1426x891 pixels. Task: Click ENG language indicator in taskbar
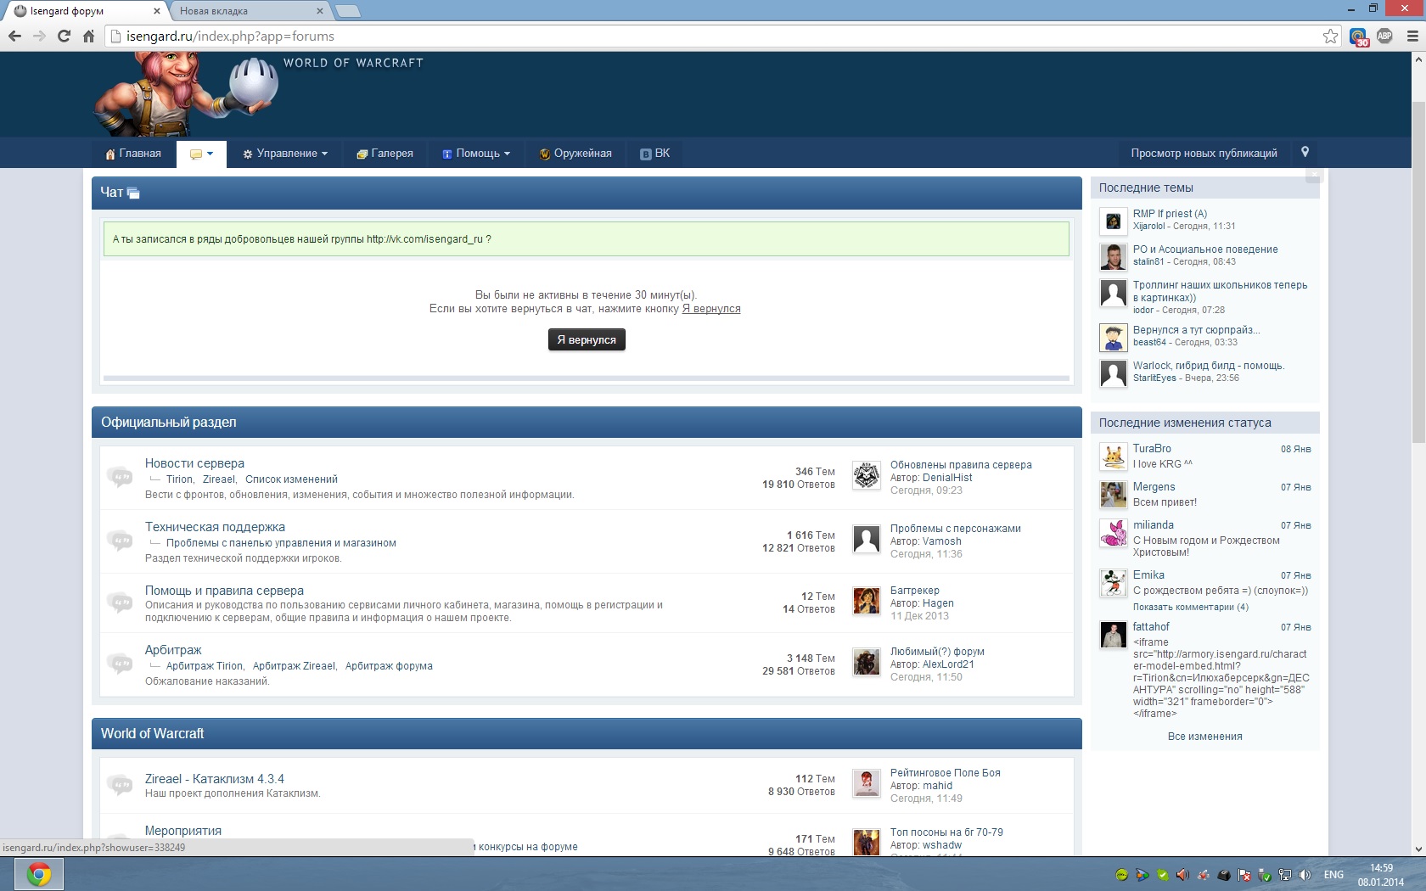coord(1333,875)
